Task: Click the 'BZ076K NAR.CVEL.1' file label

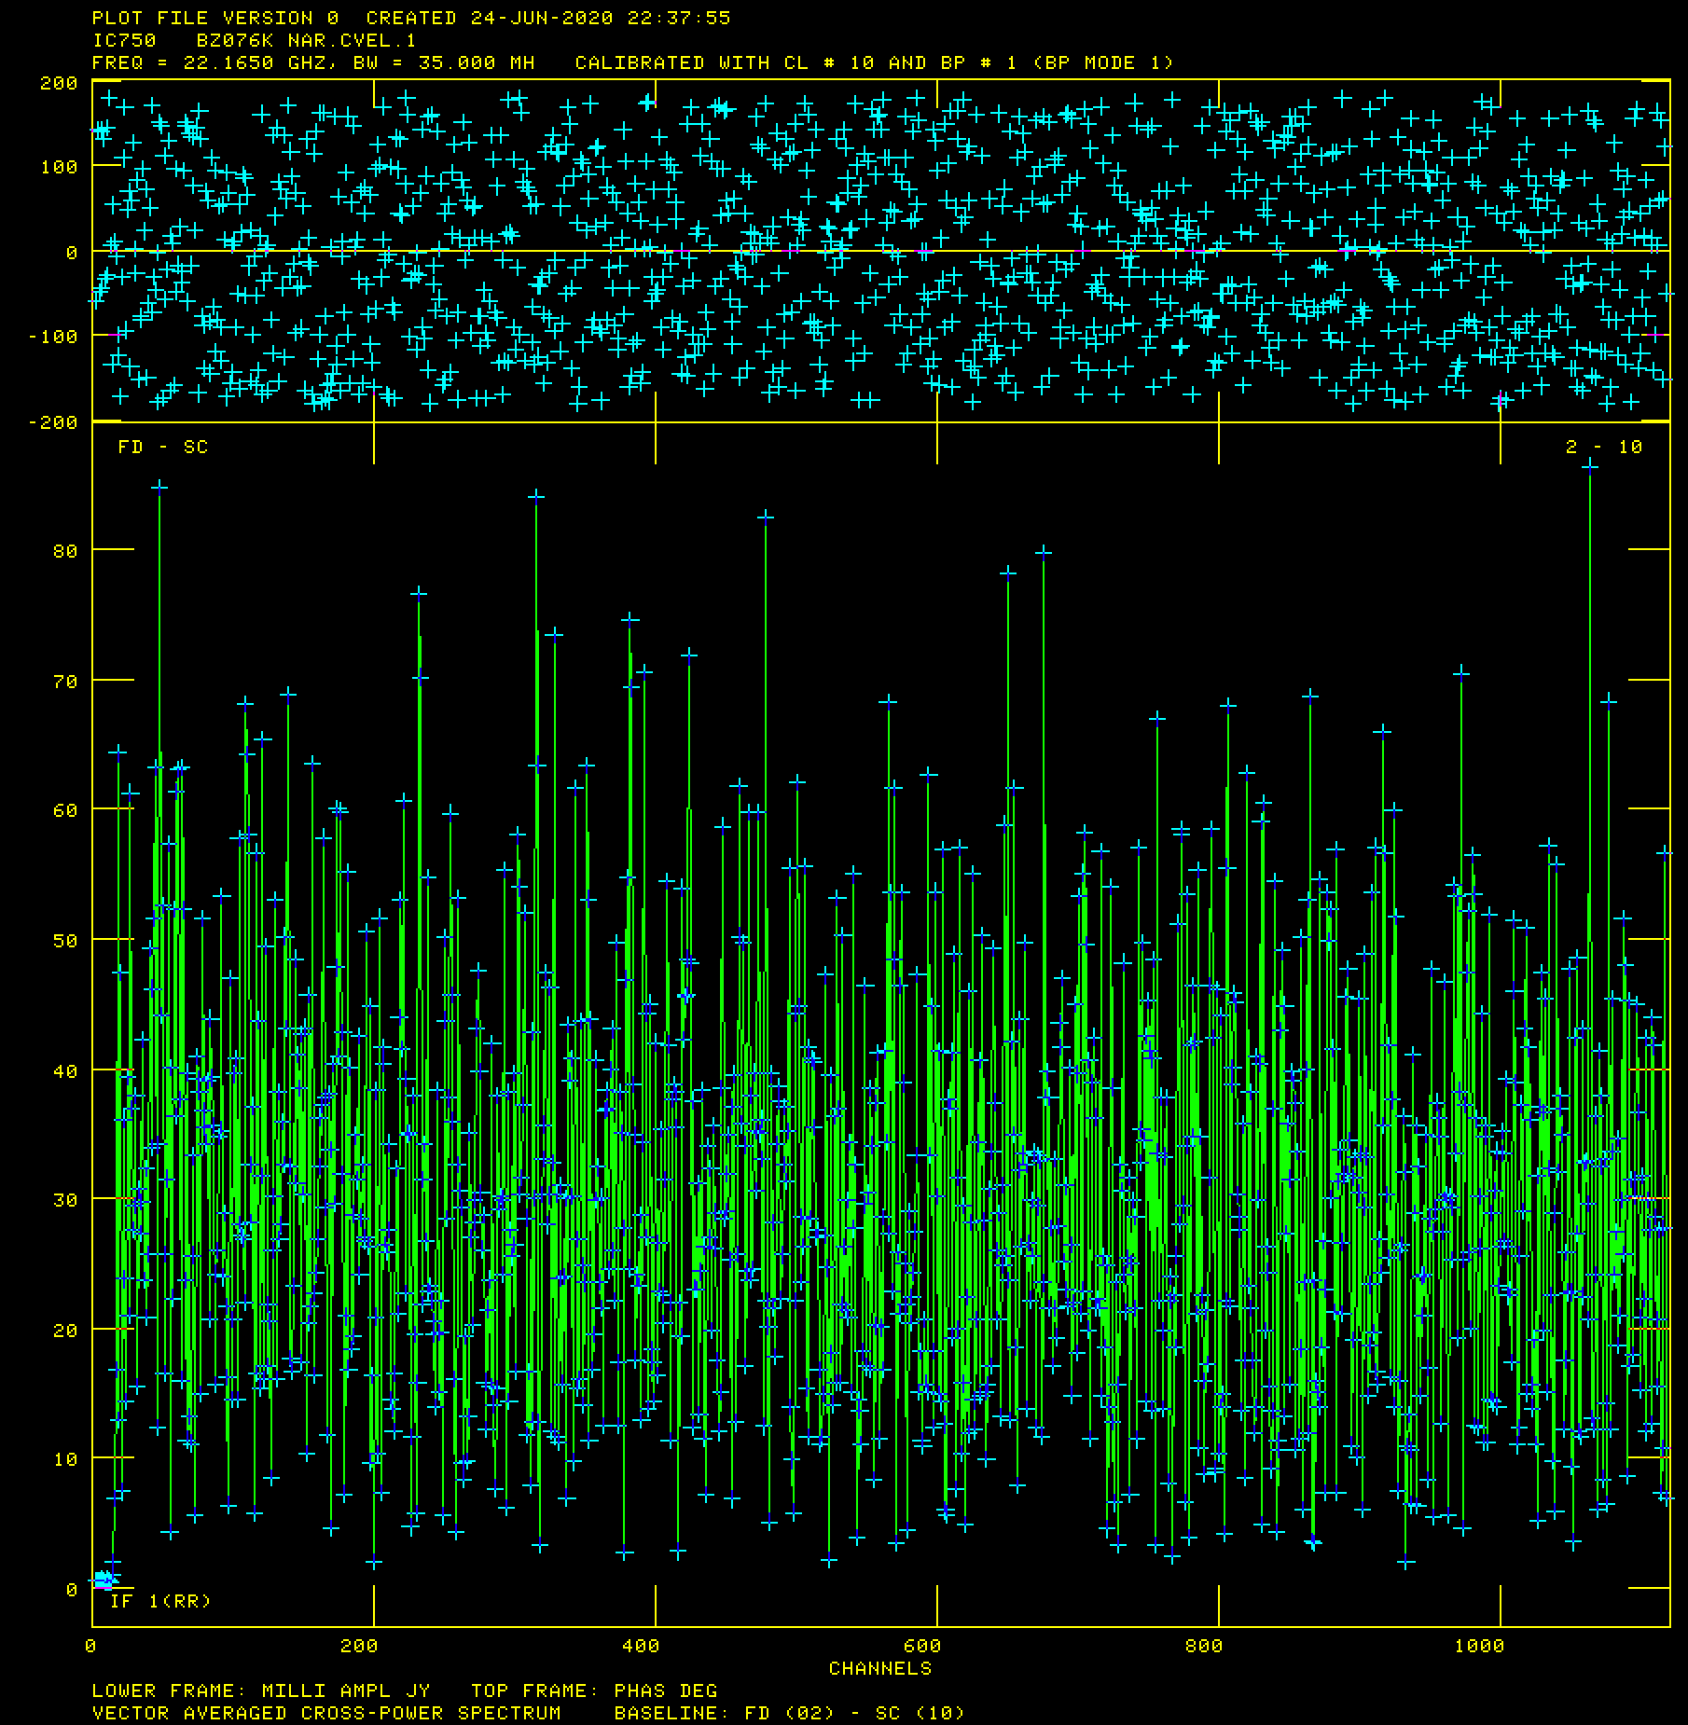Action: click(x=306, y=40)
